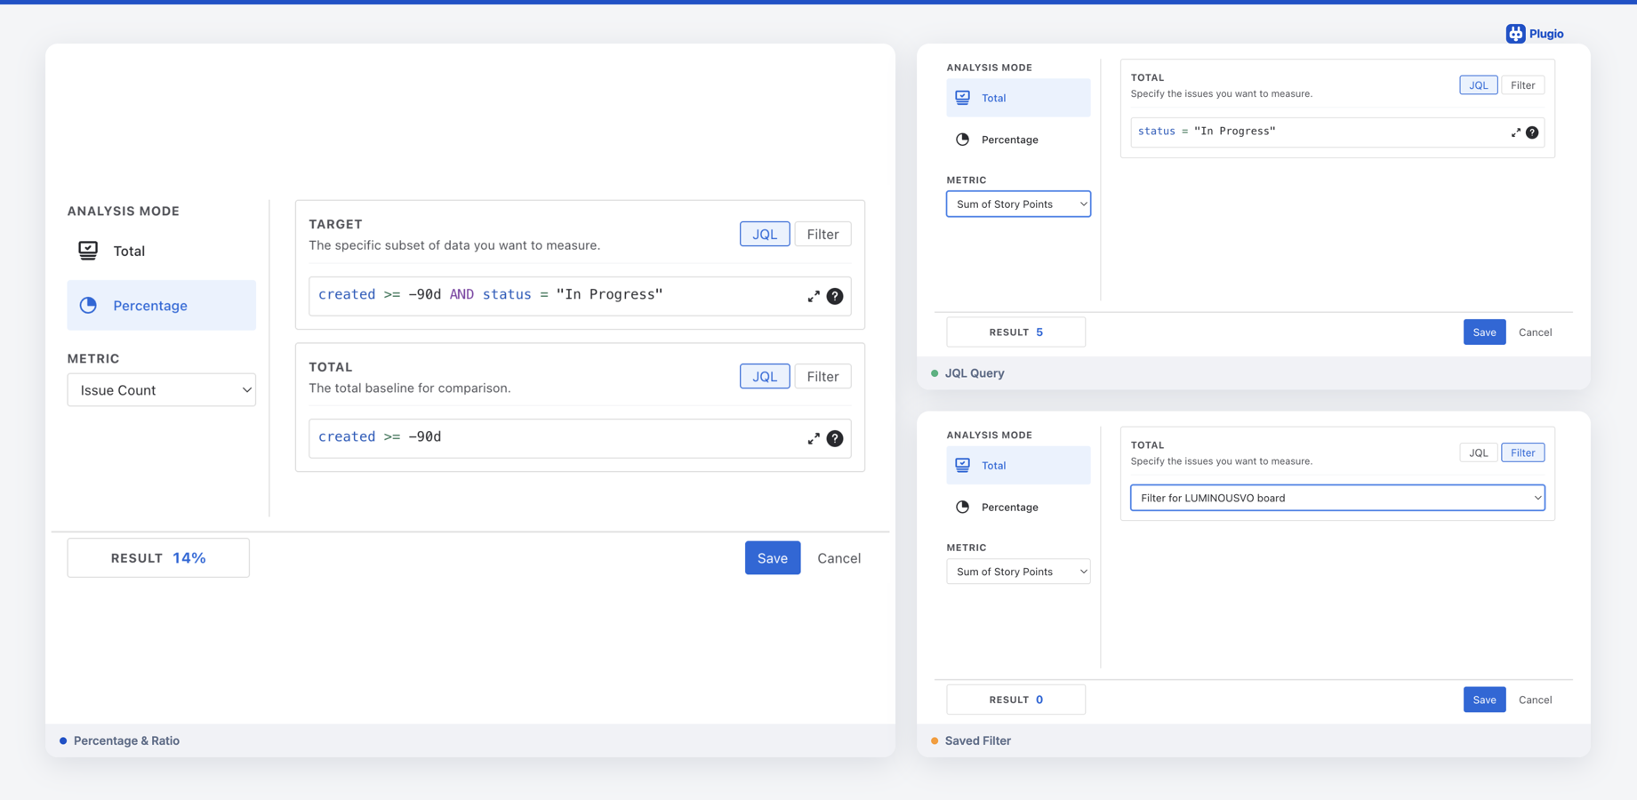Click the Plugio logo icon

[1515, 34]
